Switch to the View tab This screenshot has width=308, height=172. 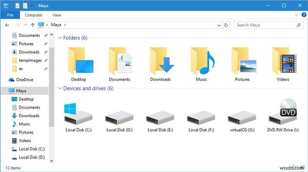pyautogui.click(x=57, y=15)
